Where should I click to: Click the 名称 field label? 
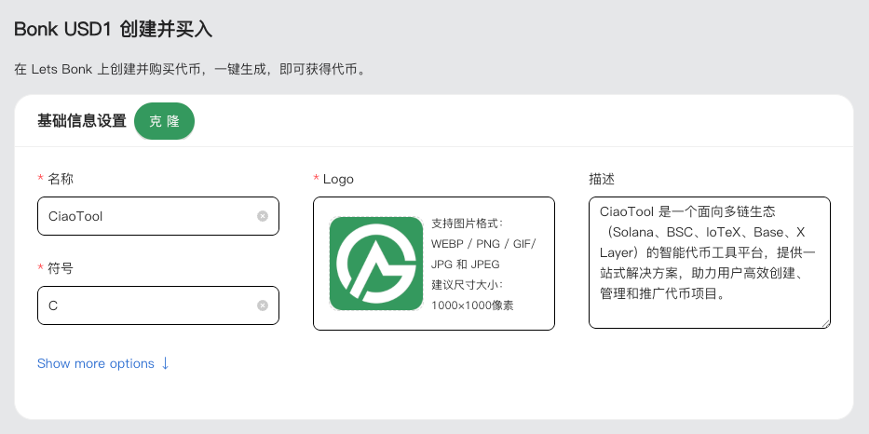tap(61, 179)
